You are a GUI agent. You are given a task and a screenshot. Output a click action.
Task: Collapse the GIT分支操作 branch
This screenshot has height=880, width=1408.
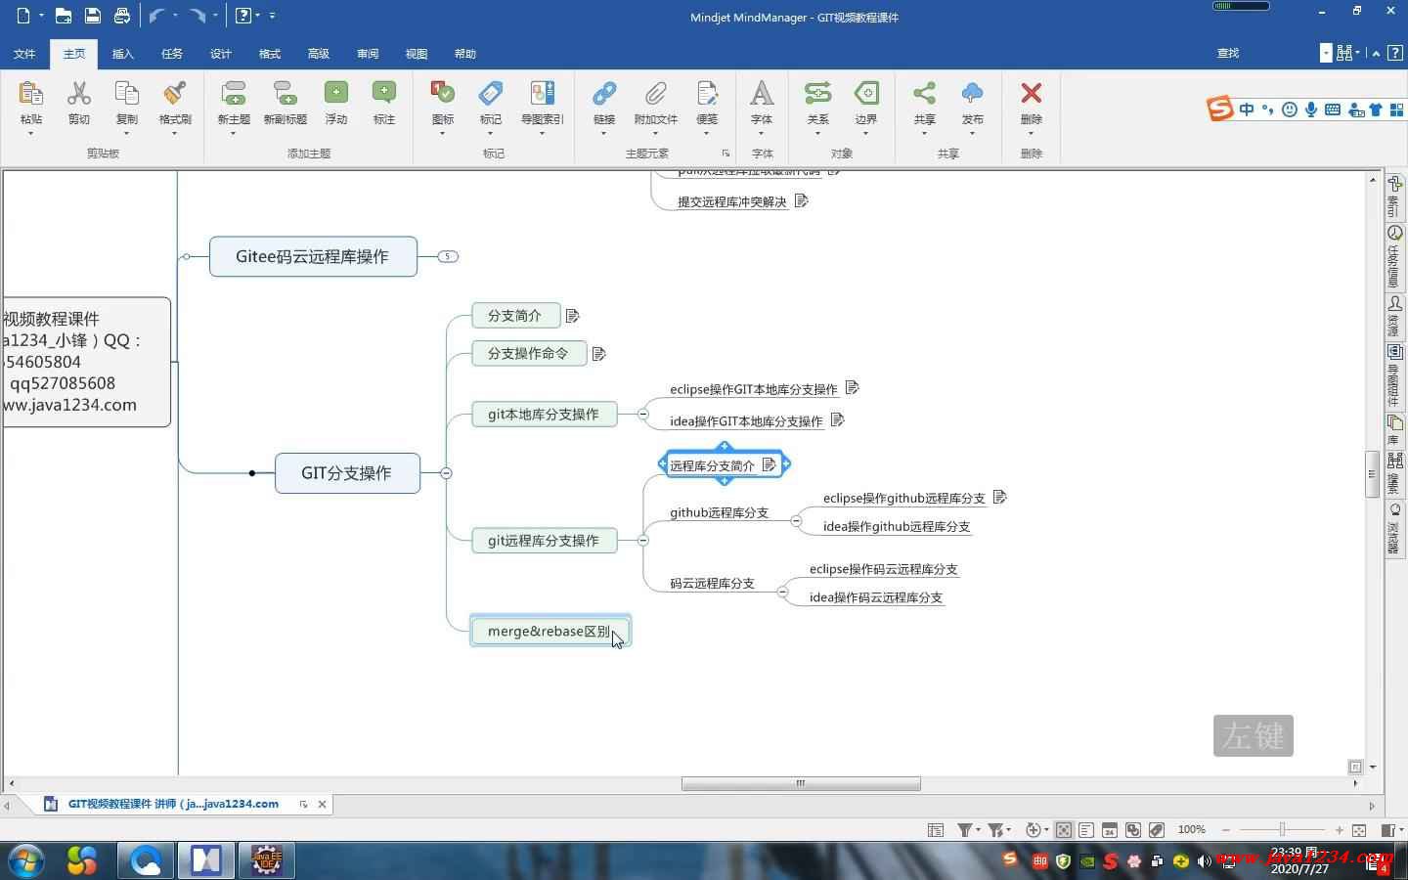[446, 473]
